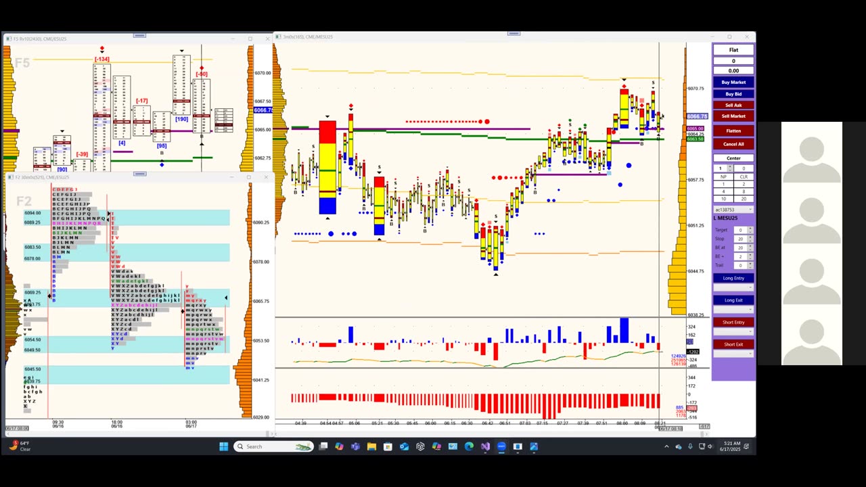
Task: Show hidden system tray icons
Action: [x=666, y=446]
